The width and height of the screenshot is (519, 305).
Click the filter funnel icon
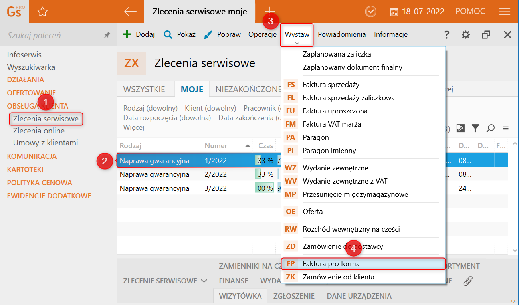tap(475, 128)
